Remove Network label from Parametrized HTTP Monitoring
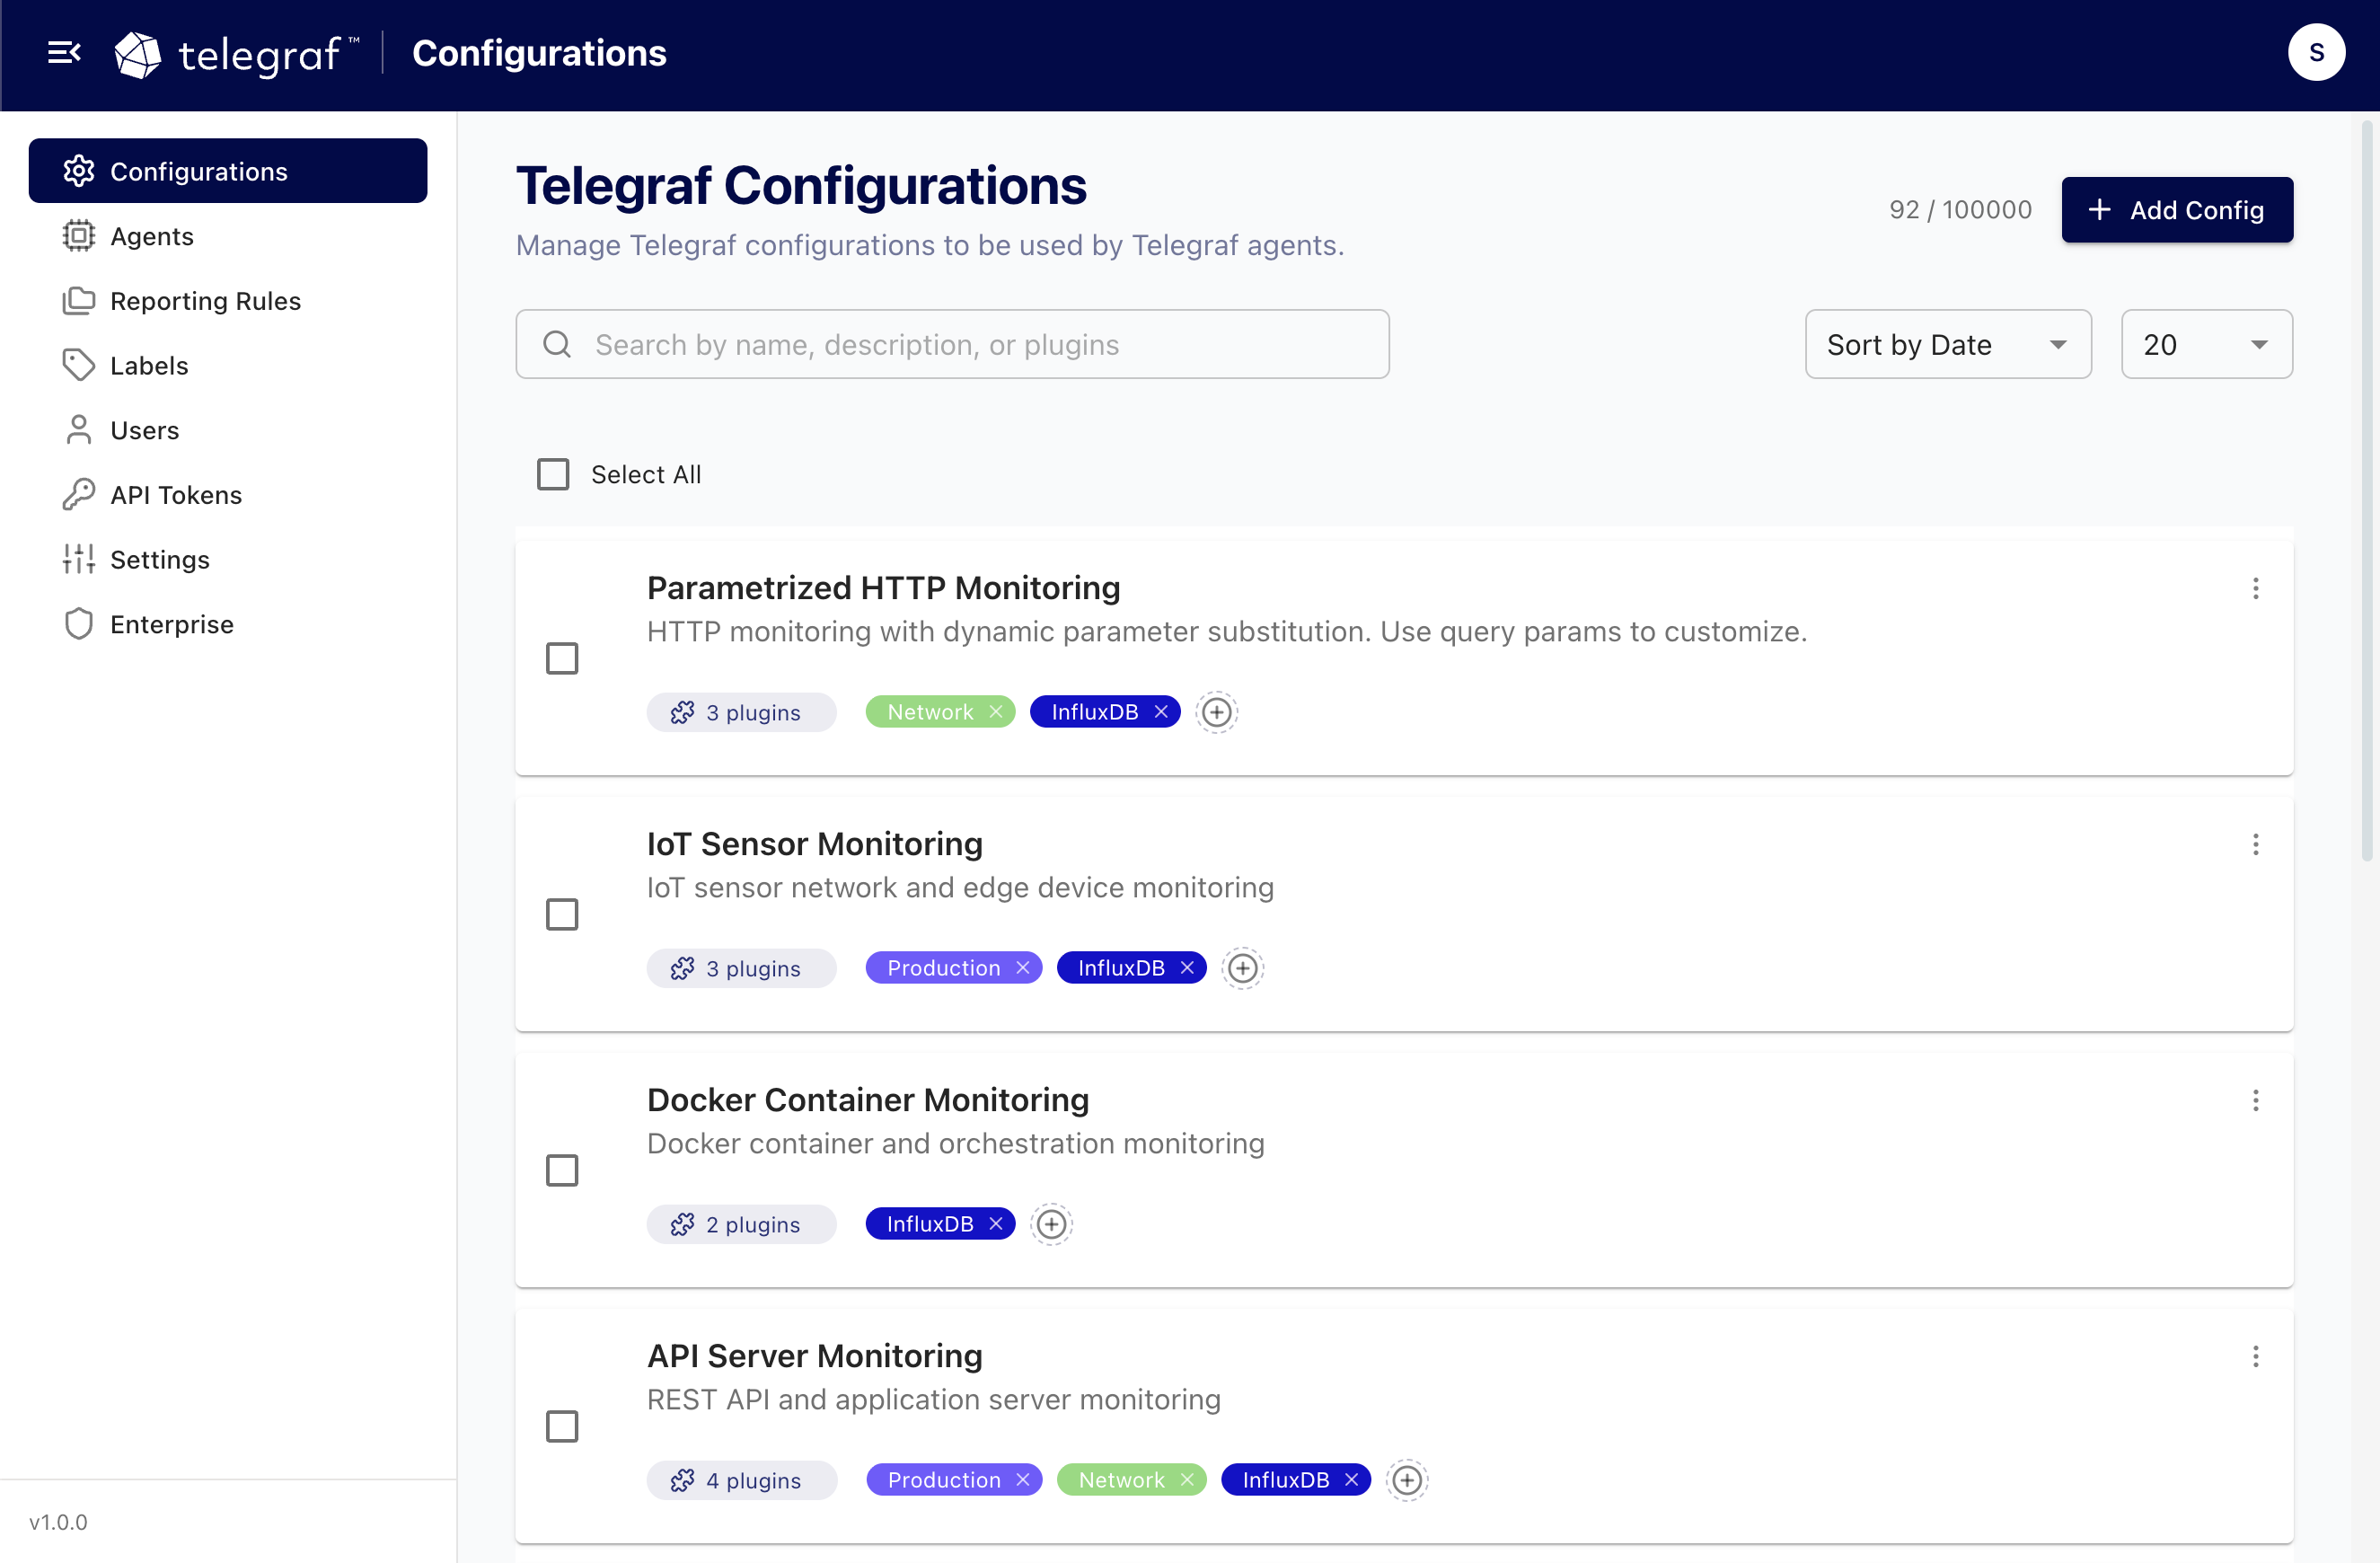Viewport: 2380px width, 1563px height. 996,712
